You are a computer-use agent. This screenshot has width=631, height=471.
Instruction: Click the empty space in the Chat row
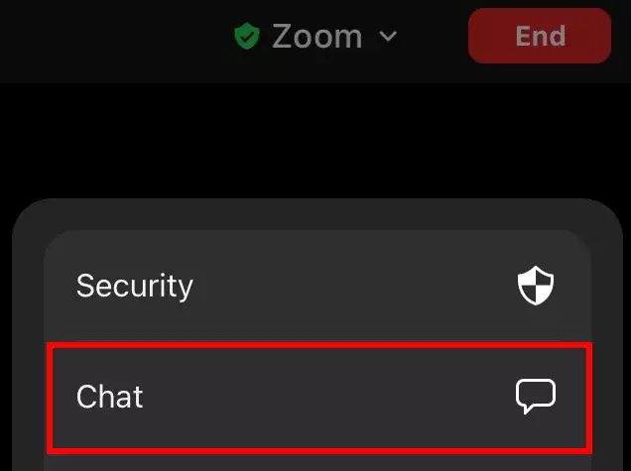(x=327, y=397)
